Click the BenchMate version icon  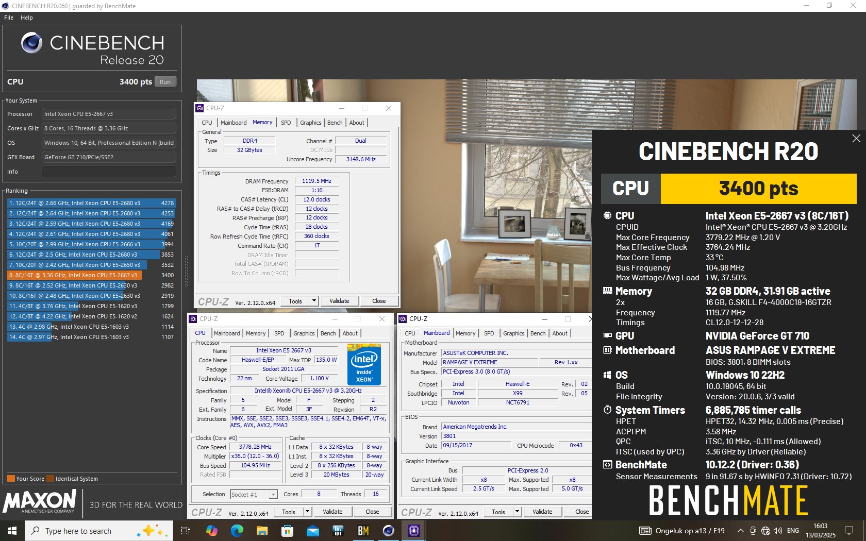(608, 464)
